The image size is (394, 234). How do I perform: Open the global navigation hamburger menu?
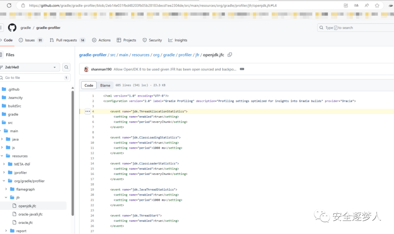coord(1,28)
